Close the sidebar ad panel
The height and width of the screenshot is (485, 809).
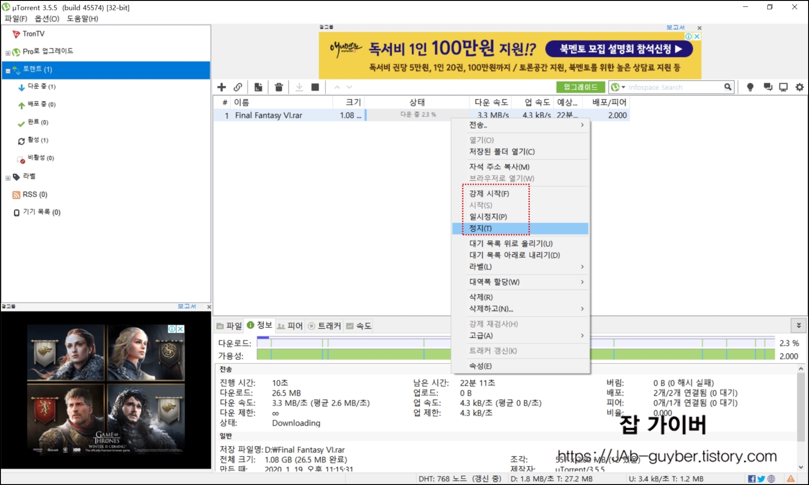[209, 307]
